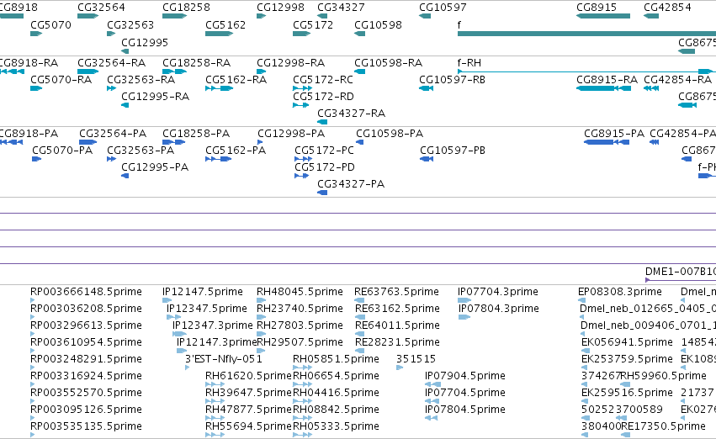Select the CG18258 gene label

pos(186,8)
